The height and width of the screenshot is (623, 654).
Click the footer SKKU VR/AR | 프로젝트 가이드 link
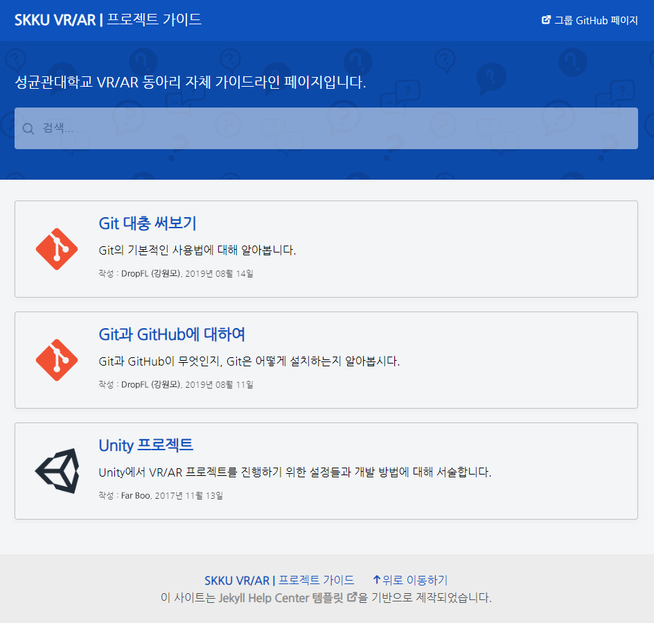pyautogui.click(x=279, y=580)
